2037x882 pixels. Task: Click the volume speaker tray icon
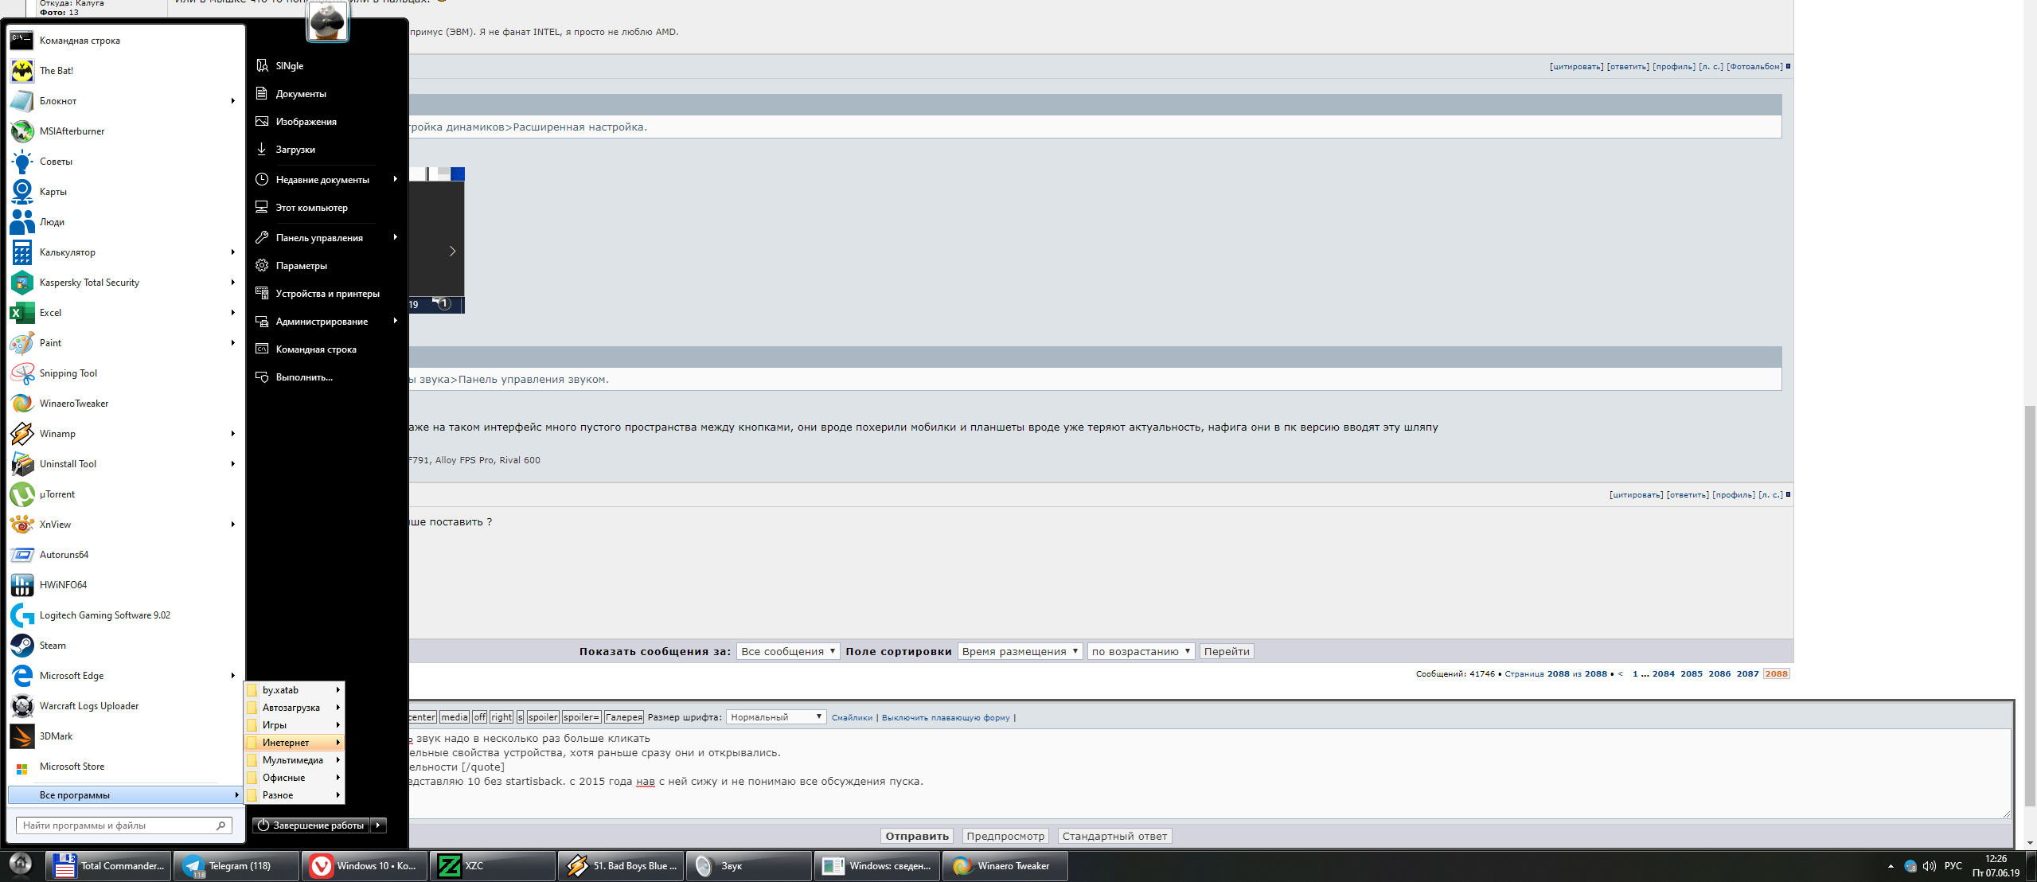(x=1929, y=866)
